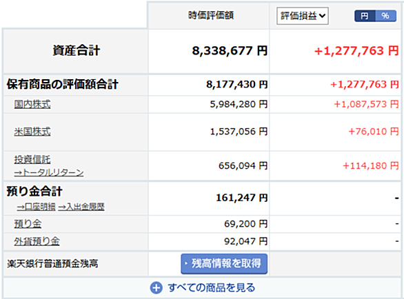Select the total asset value 8,338,677 円
This screenshot has height=299, width=404.
click(230, 50)
